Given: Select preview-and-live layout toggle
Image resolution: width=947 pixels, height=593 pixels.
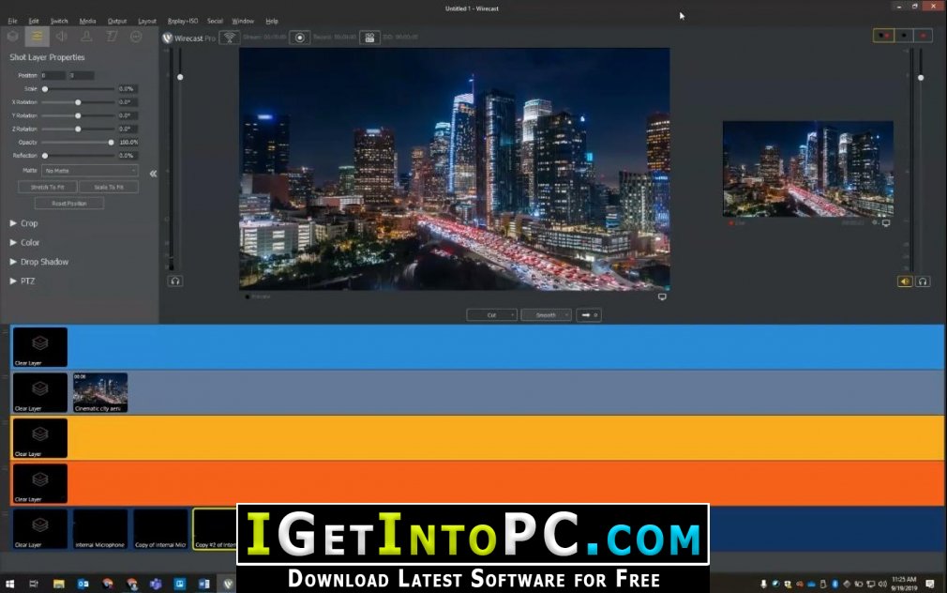Looking at the screenshot, I should click(x=884, y=36).
